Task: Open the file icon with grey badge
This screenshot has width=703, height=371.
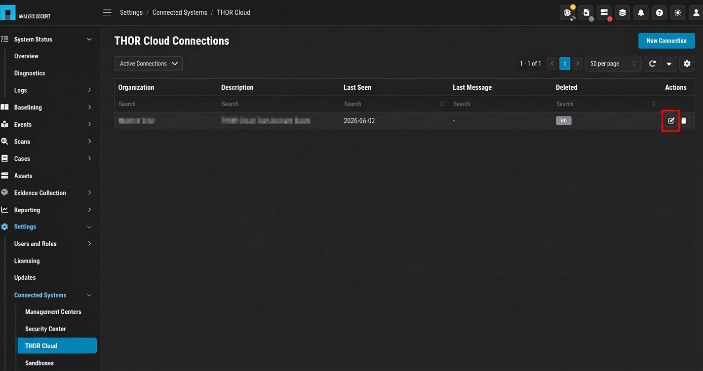Action: [586, 13]
